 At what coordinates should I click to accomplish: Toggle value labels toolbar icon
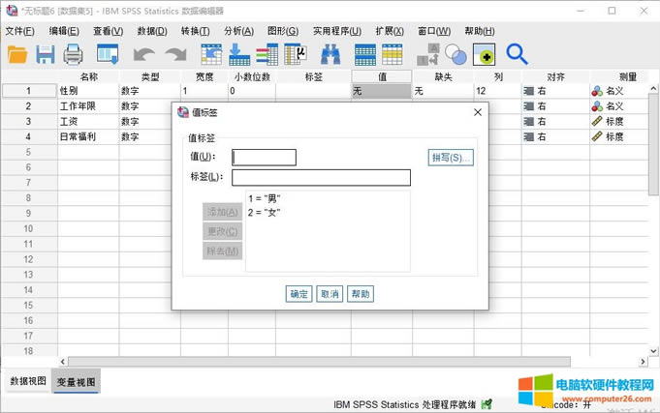[484, 54]
